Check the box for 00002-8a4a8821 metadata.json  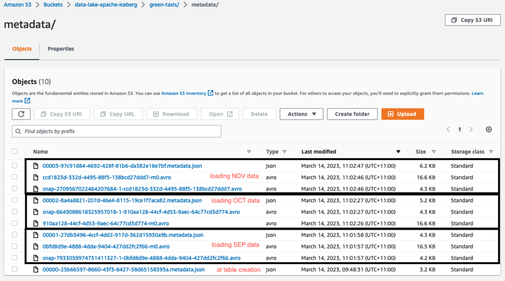tap(14, 200)
